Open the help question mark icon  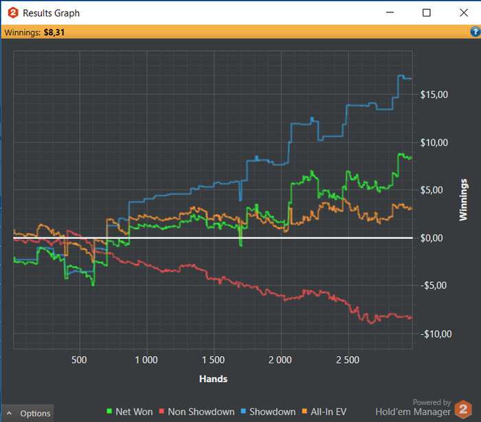click(476, 32)
